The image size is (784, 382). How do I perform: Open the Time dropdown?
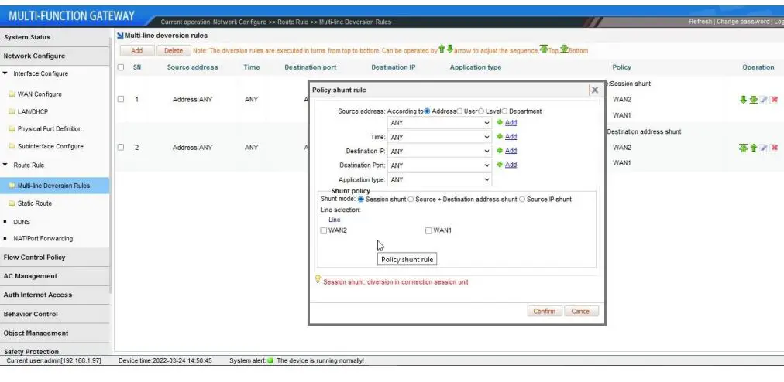pos(439,137)
